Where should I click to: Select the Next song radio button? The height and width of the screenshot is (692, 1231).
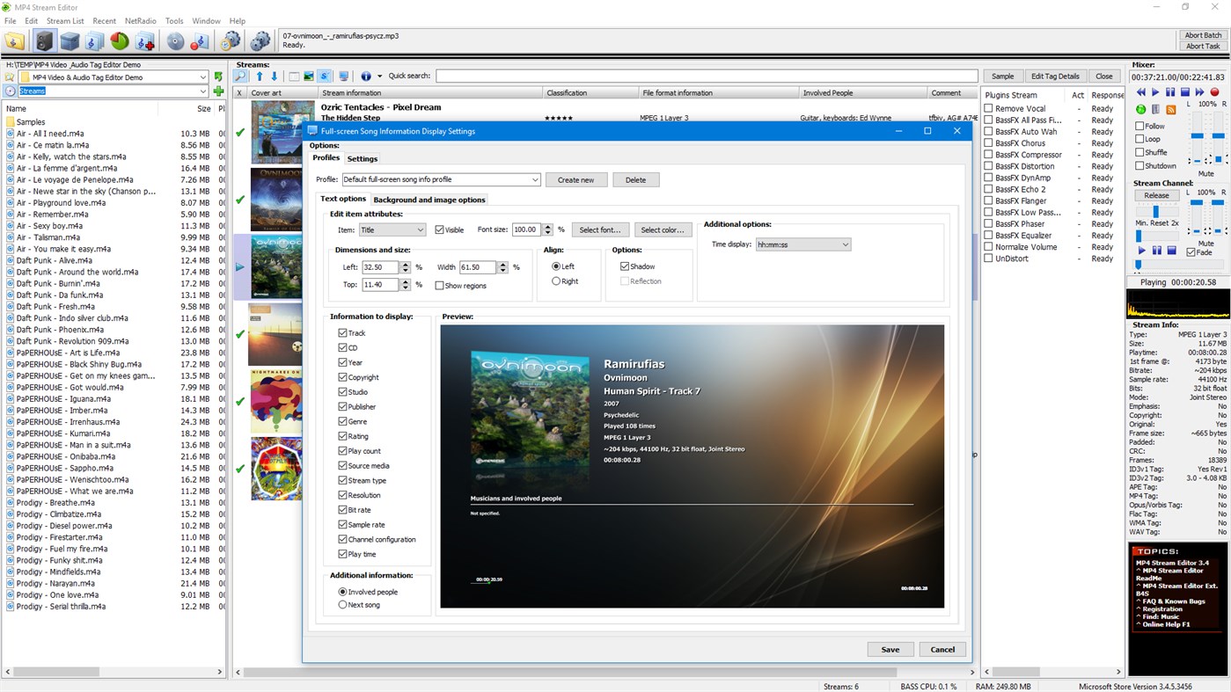[x=342, y=604]
